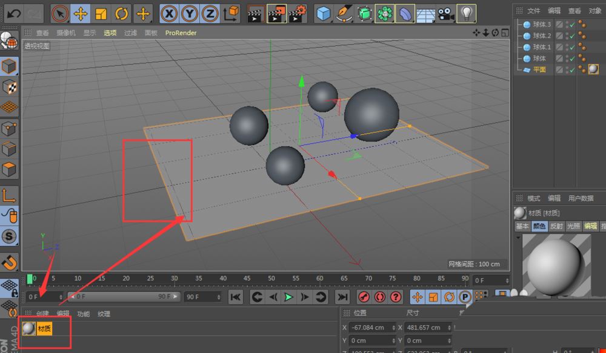Select the Move tool in top toolbar
The height and width of the screenshot is (353, 606).
81,13
